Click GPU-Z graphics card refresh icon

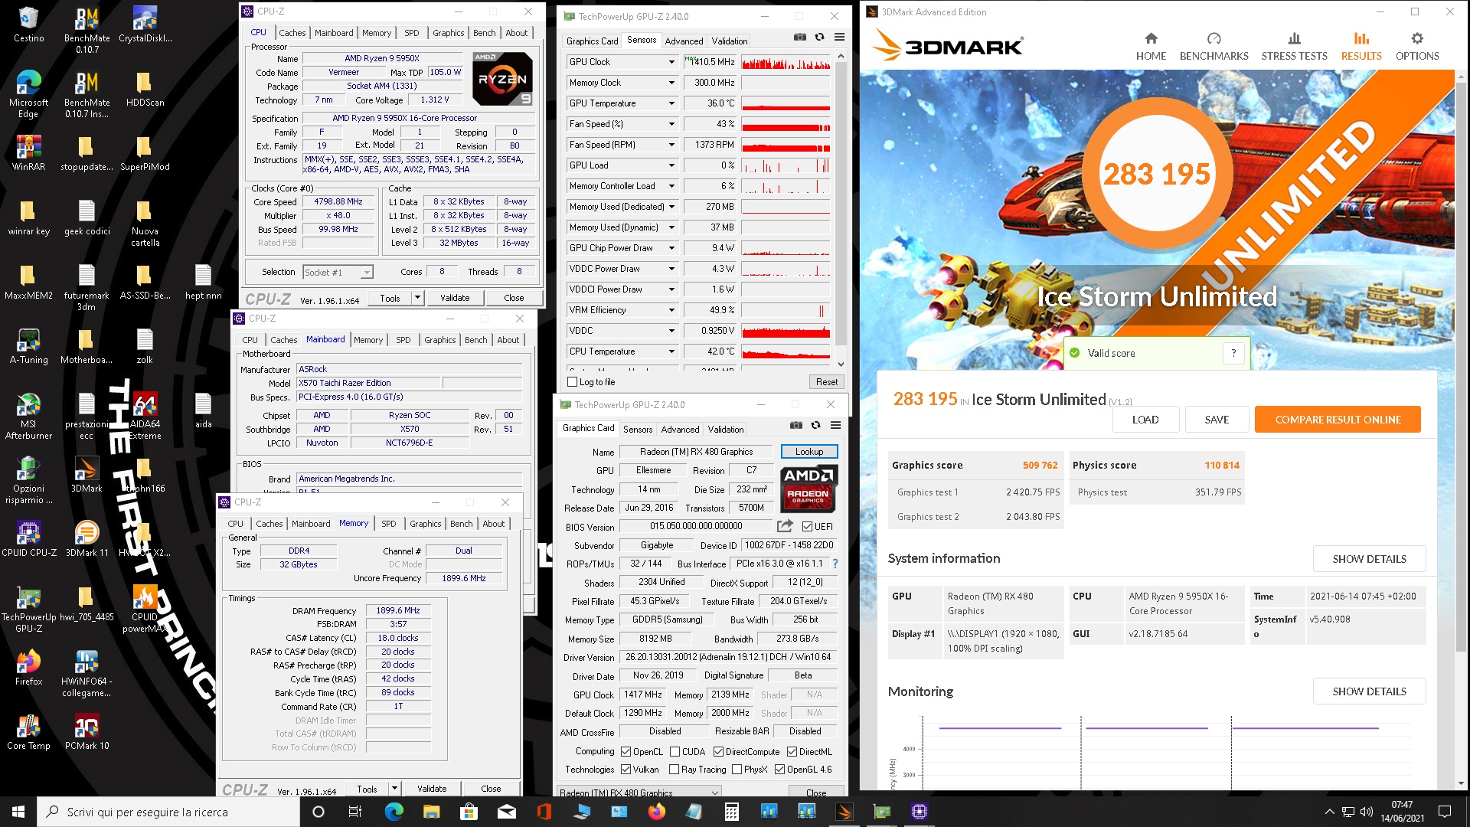(815, 425)
